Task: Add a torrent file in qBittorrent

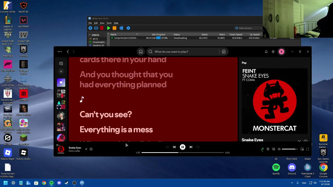Action: (90, 28)
